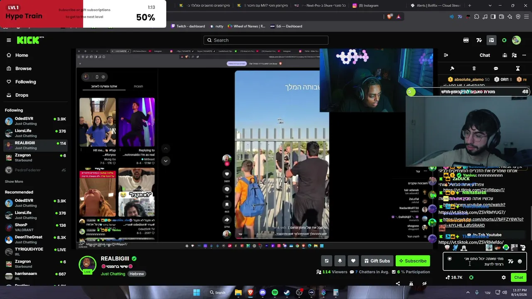Toggle the browser sidebar panel icon
This screenshot has width=532, height=299.
(493, 17)
